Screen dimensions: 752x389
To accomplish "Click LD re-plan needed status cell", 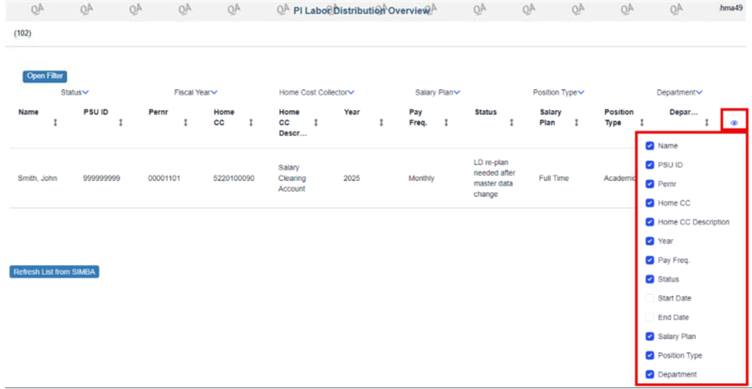I will point(495,178).
